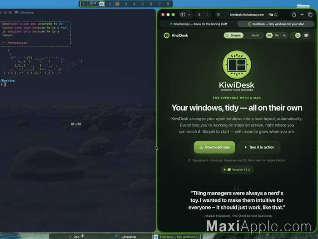Image resolution: width=318 pixels, height=239 pixels.
Task: Click the See it in action button
Action: pos(259,147)
